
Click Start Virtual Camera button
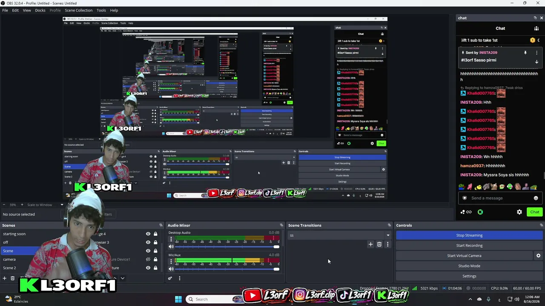[464, 256]
